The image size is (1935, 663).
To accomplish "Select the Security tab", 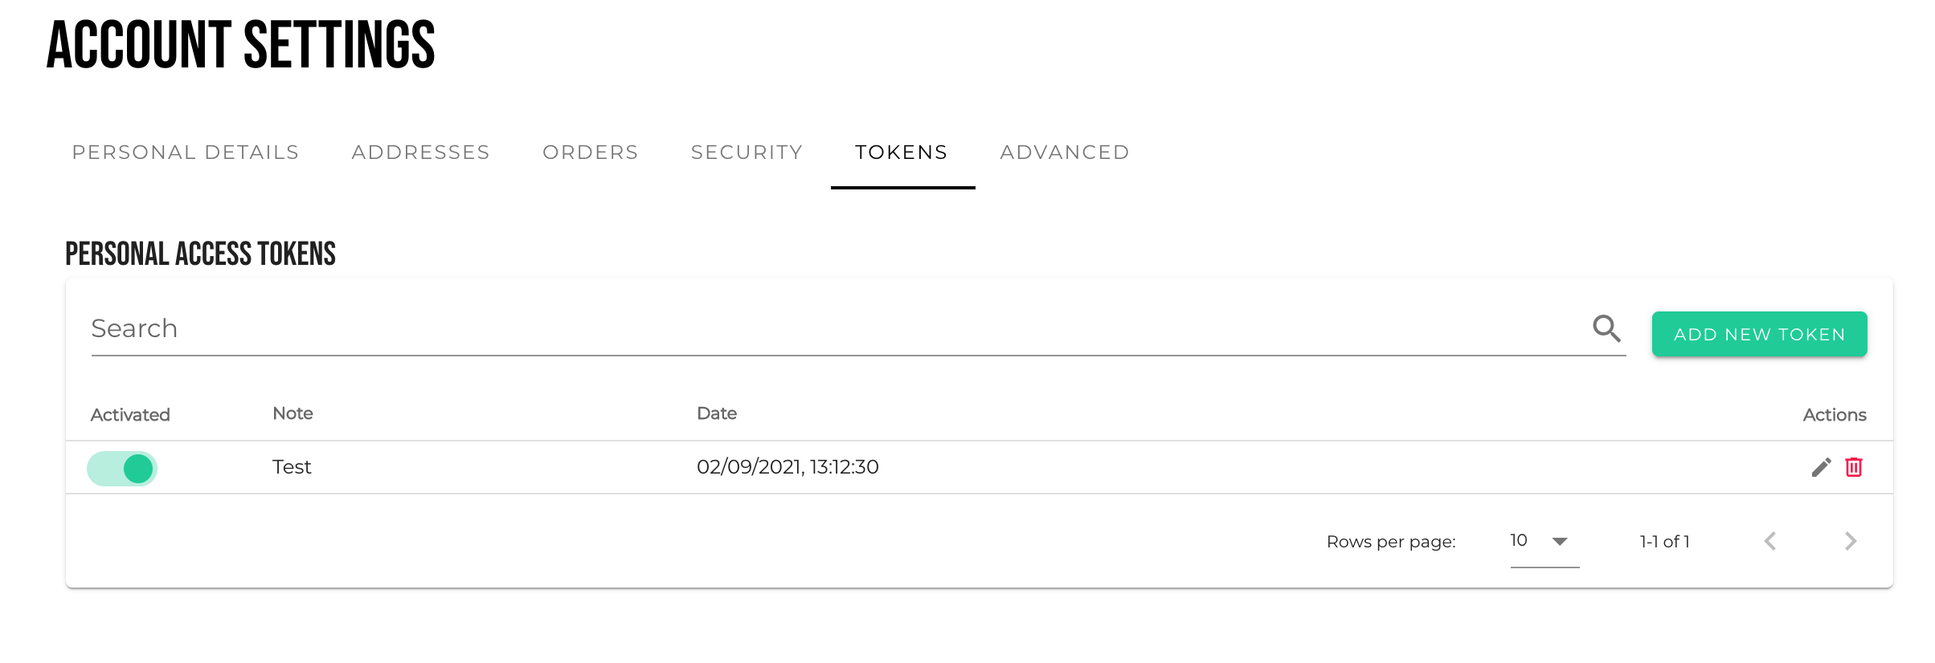I will 747,153.
